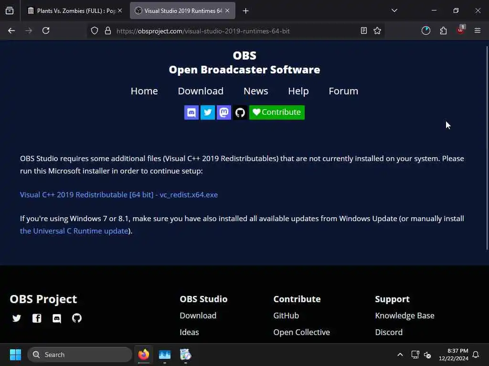The image size is (489, 366).
Task: Open the Firefox hamburger application menu
Action: tap(478, 30)
